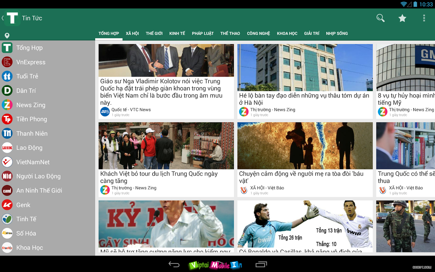435x272 pixels.
Task: Tap the Android recent apps button
Action: (261, 264)
